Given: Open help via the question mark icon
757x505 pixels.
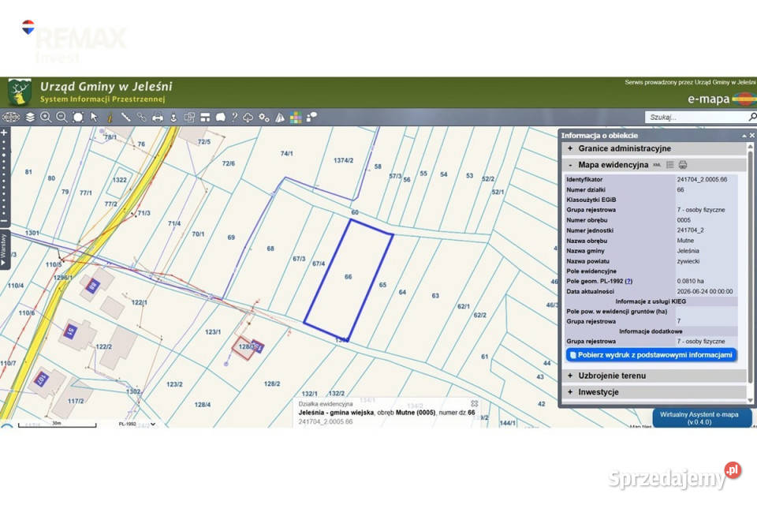Looking at the screenshot, I should point(235,117).
